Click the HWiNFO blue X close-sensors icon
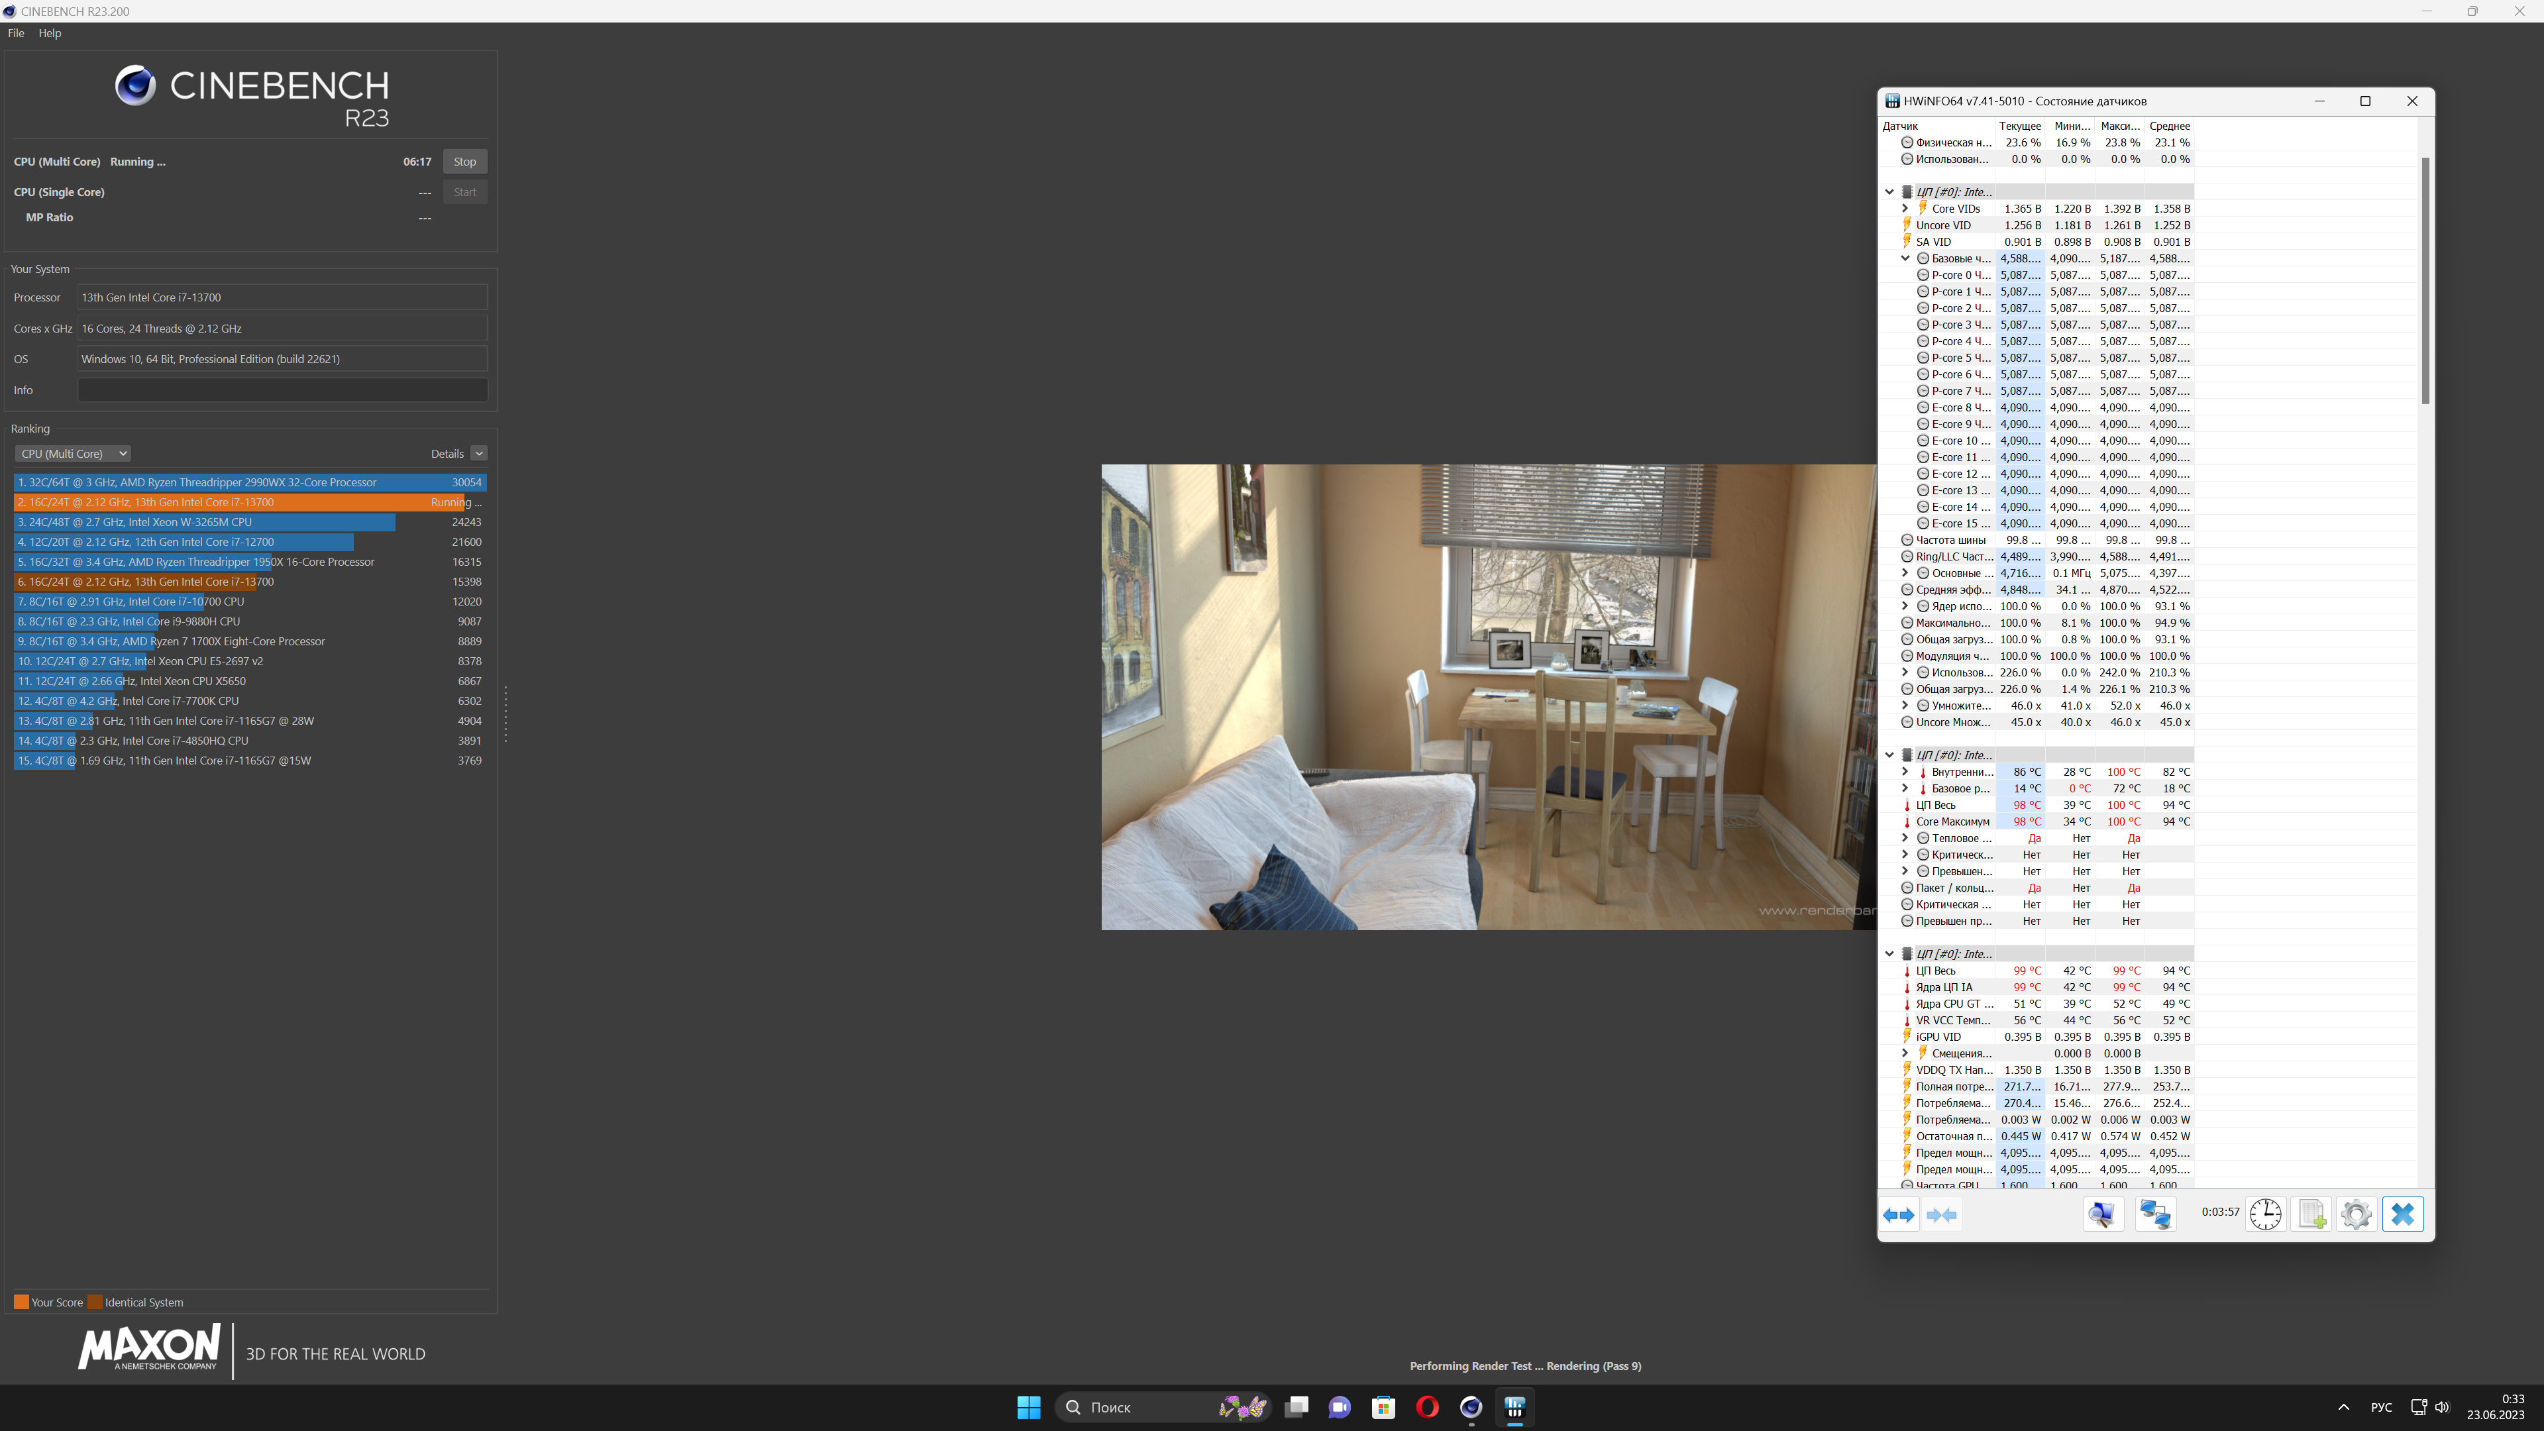This screenshot has width=2544, height=1431. (2403, 1215)
